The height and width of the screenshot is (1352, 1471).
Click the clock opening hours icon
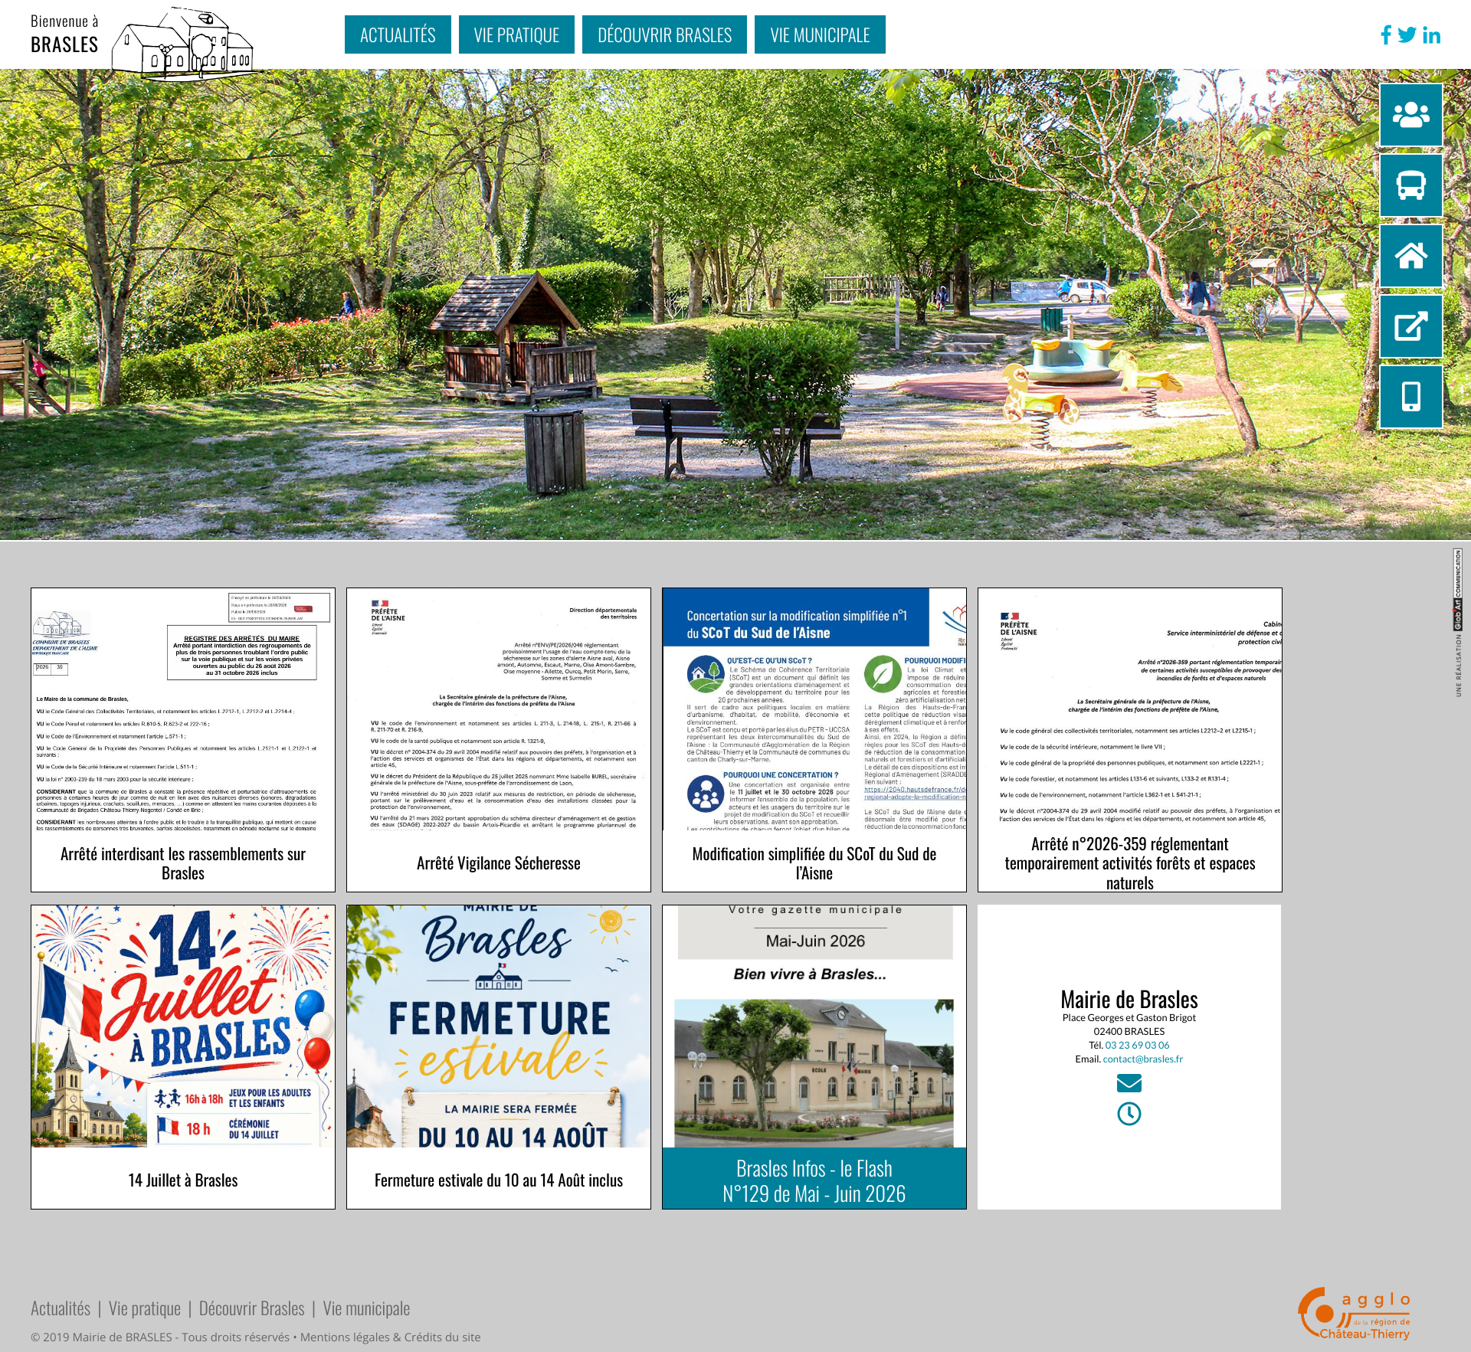(1129, 1114)
